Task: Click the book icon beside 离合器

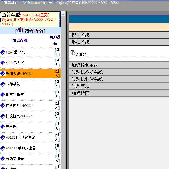Action: pyautogui.click(x=3, y=127)
